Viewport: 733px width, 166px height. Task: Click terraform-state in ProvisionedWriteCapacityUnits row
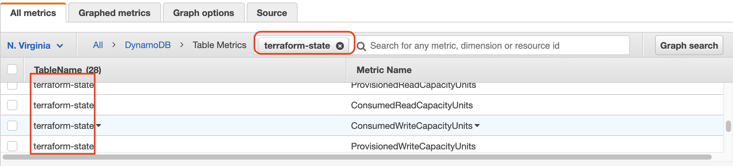pyautogui.click(x=64, y=146)
